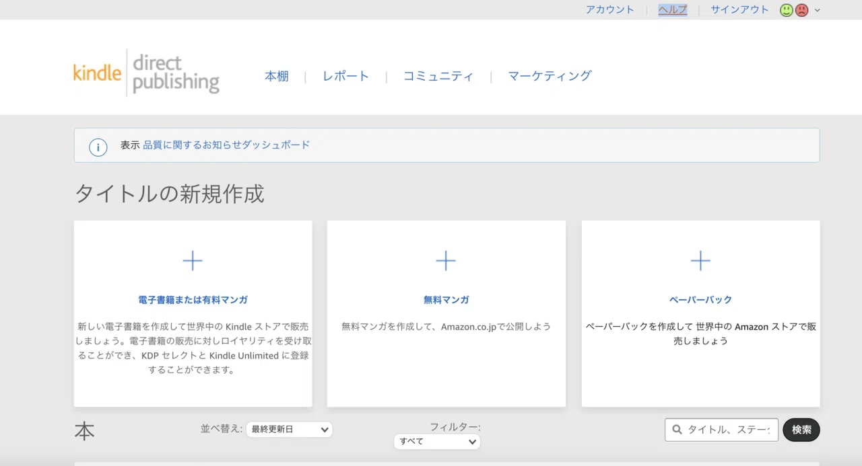Click the text 無料マンガを作成して、Amazon.co.jpで公開しよう
862x466 pixels.
tap(446, 327)
